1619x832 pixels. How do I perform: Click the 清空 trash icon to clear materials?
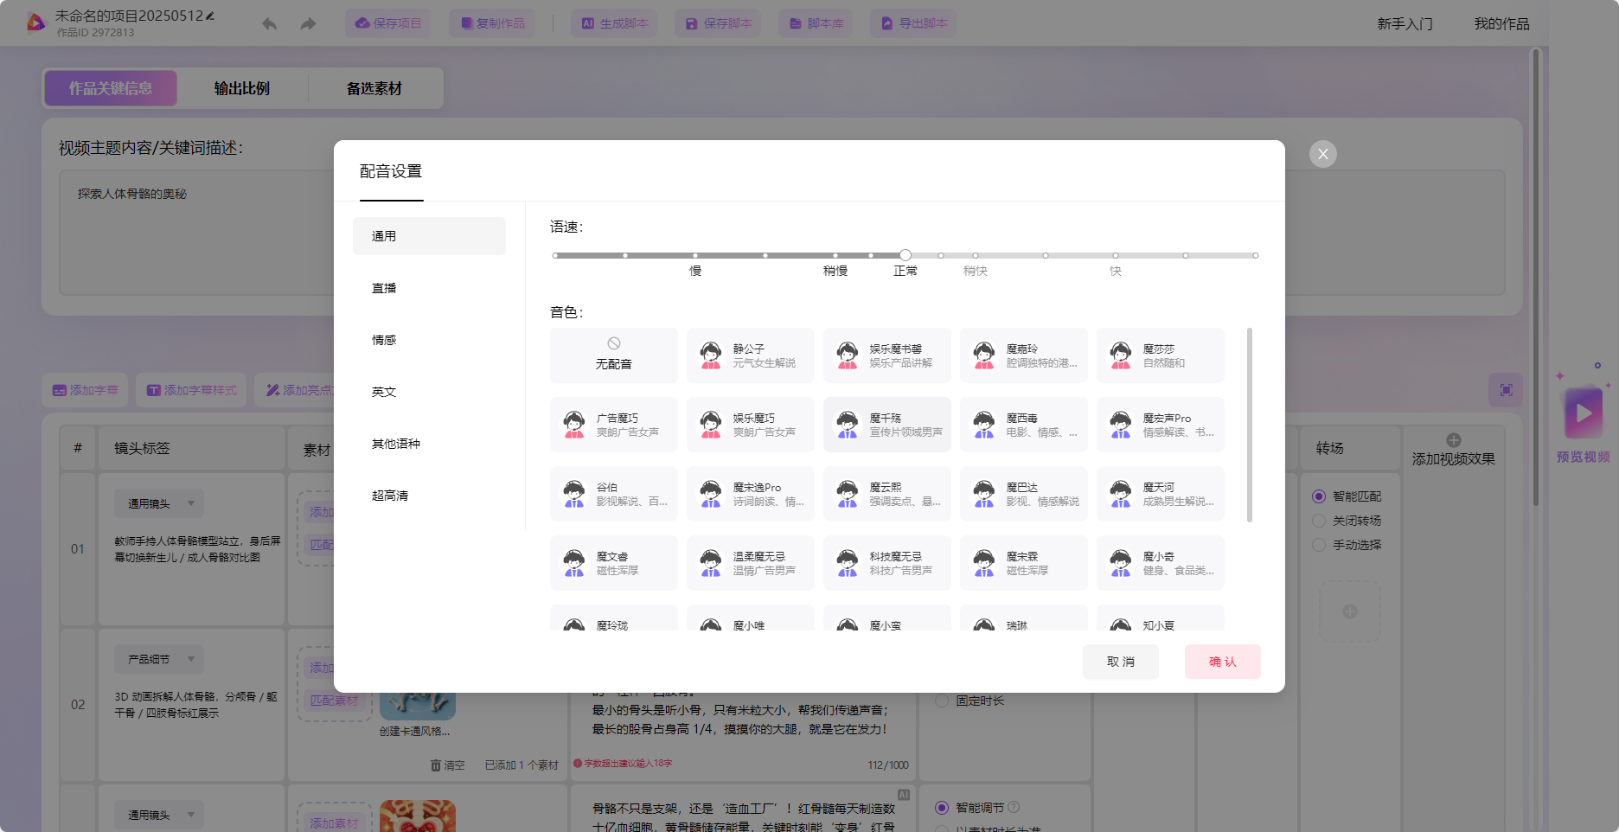[437, 765]
